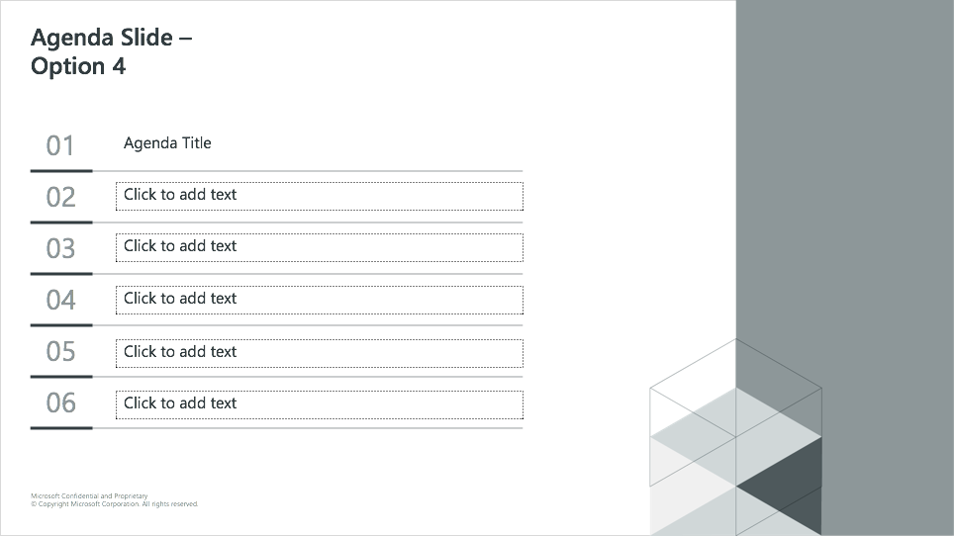Click the text placeholder beside number 04
The image size is (954, 536).
coord(320,301)
